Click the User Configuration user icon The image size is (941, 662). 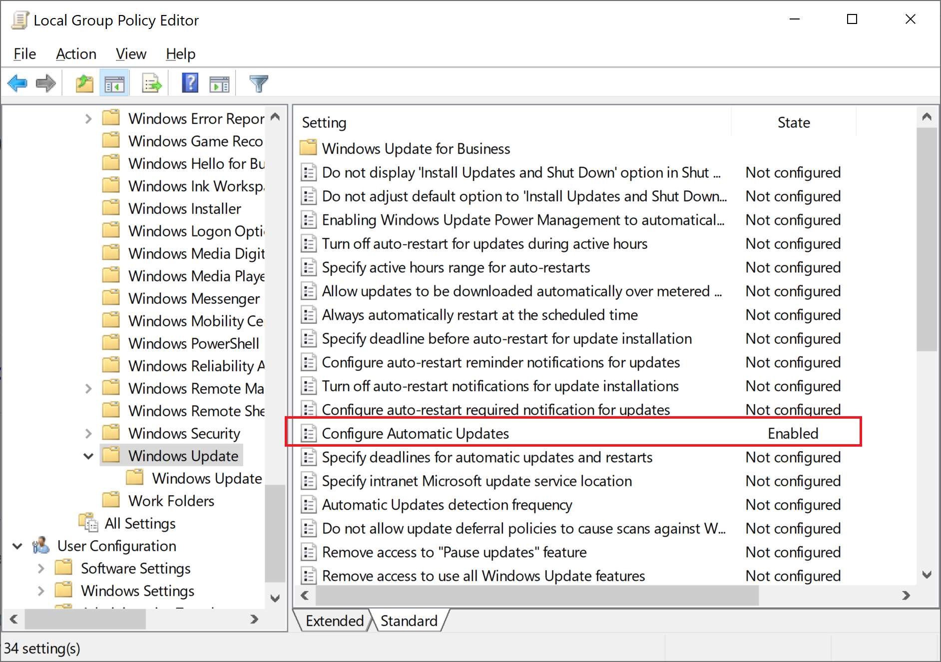tap(41, 545)
